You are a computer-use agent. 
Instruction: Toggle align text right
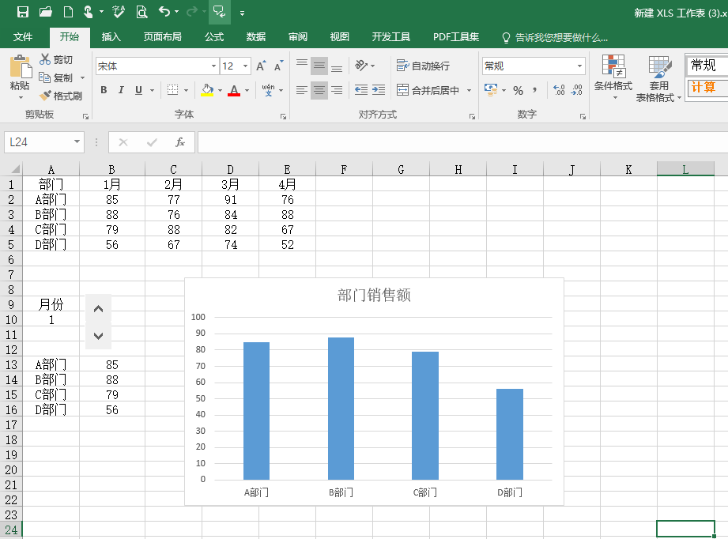coord(337,90)
